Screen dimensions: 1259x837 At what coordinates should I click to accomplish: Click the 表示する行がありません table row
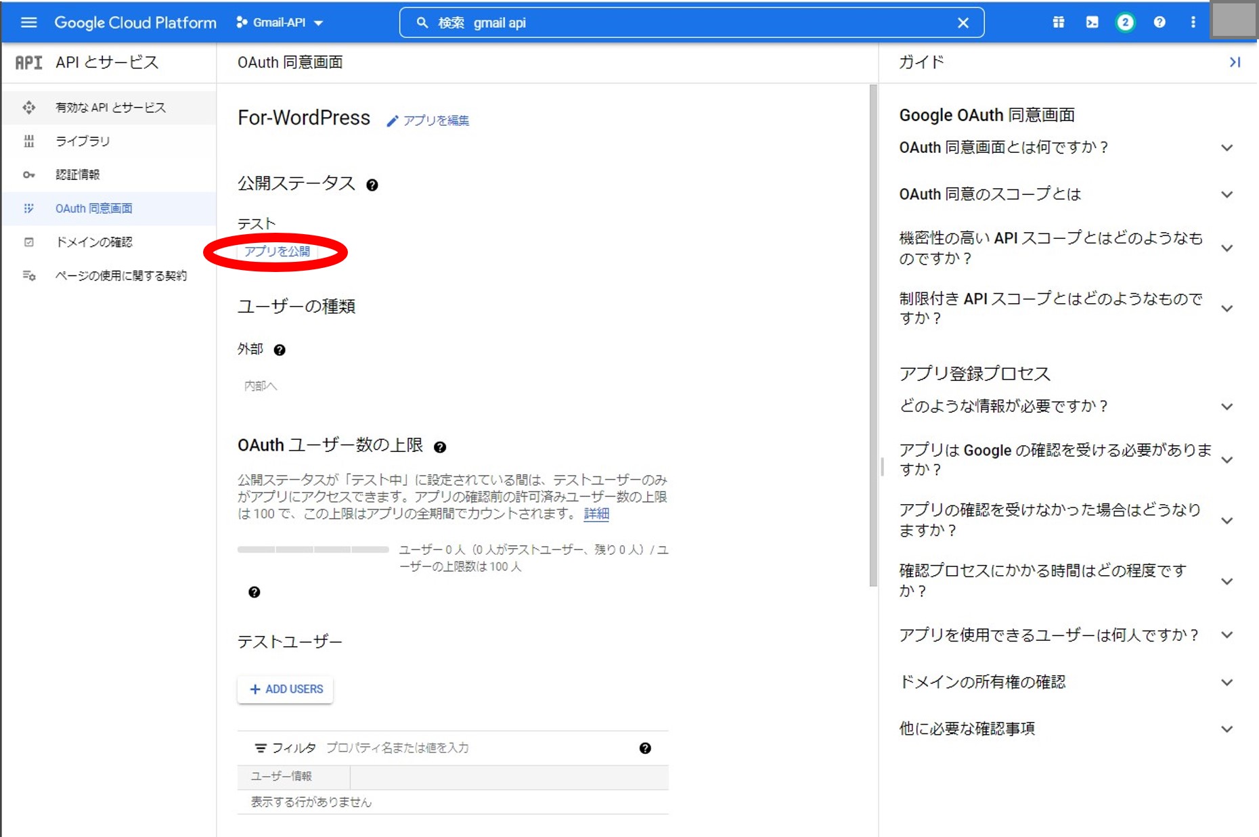tap(453, 802)
